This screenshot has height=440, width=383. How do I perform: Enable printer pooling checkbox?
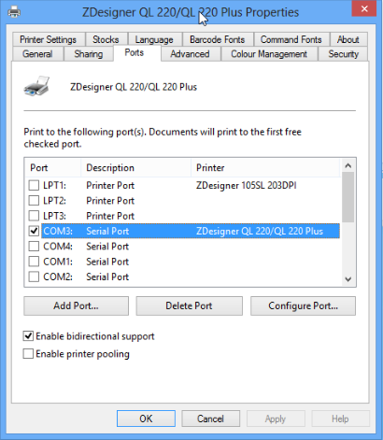[28, 354]
